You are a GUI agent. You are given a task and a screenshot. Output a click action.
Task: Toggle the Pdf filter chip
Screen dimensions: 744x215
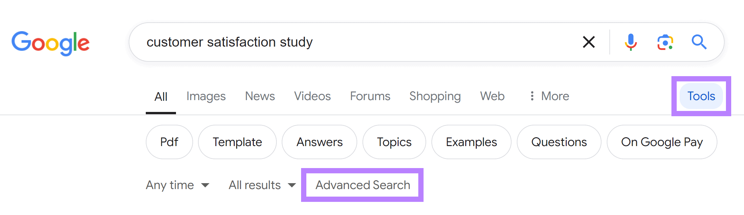click(x=169, y=142)
